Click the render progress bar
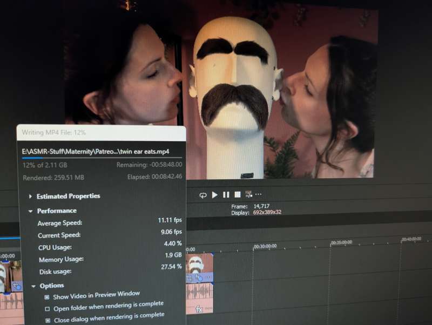This screenshot has height=325, width=432. point(102,158)
